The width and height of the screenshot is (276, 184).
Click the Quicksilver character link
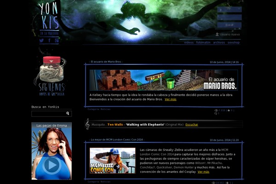[164, 167]
